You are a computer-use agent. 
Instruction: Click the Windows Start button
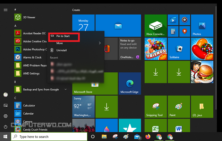point(6,136)
